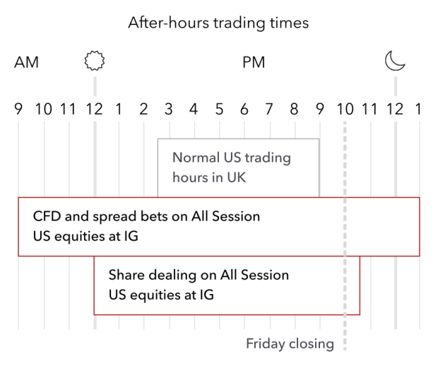Screen dimensions: 438x378
Task: Click the crescent moon icon
Action: [x=395, y=61]
